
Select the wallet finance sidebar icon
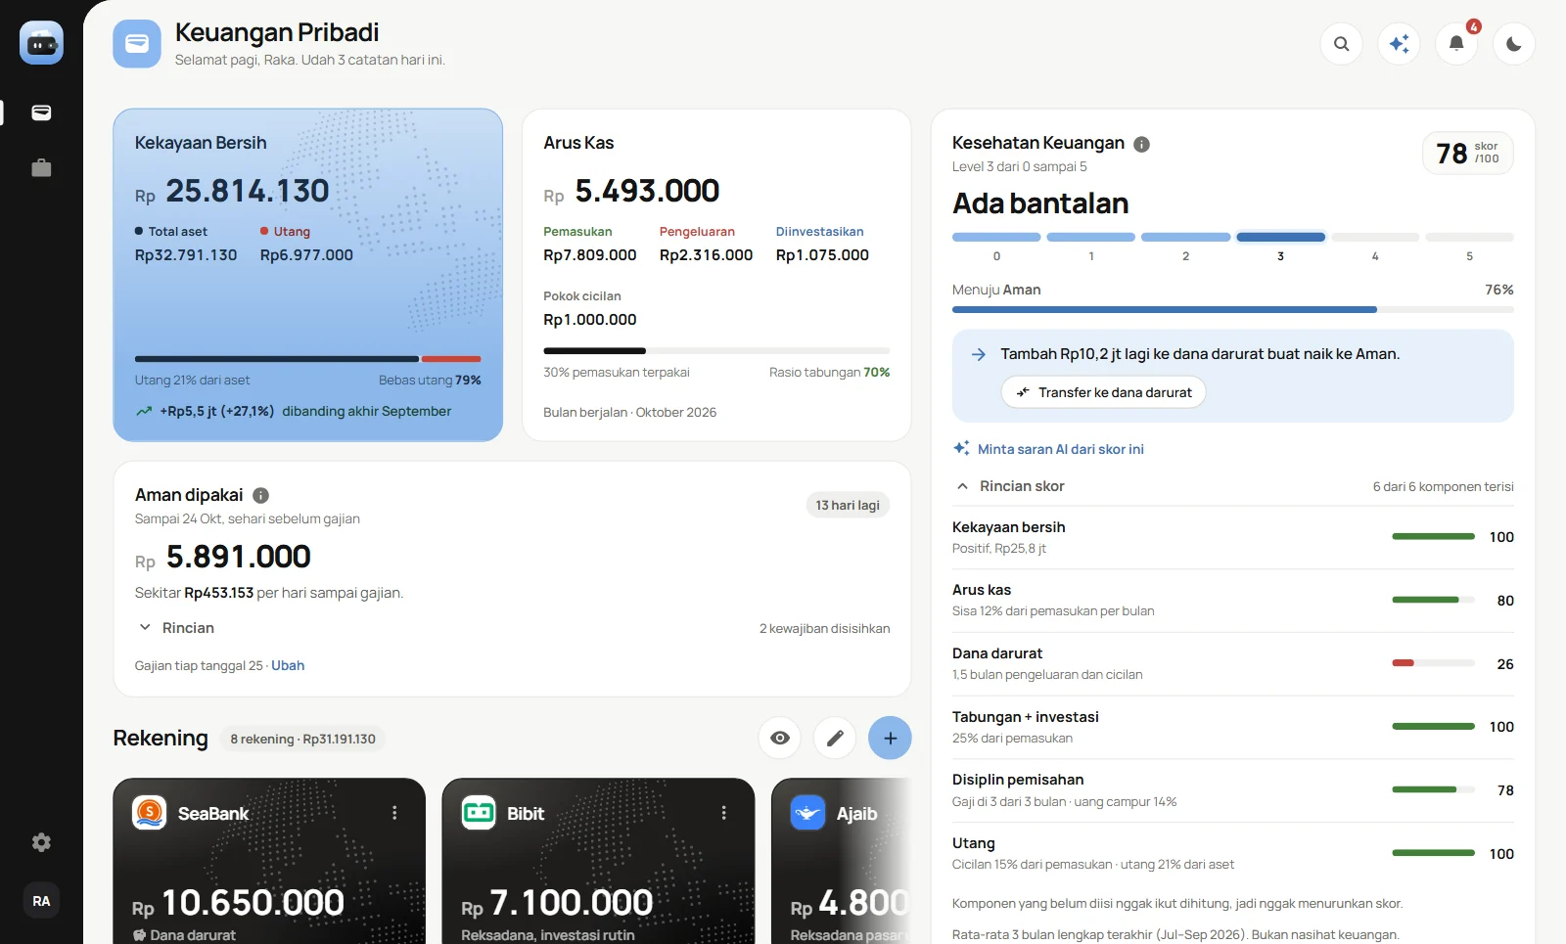(x=41, y=112)
